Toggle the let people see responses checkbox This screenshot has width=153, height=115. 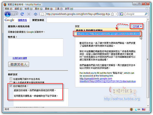tap(11, 82)
